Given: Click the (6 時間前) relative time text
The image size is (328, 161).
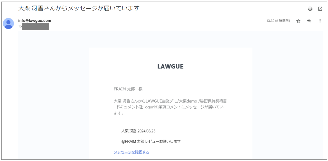Looking at the screenshot, I should (283, 21).
